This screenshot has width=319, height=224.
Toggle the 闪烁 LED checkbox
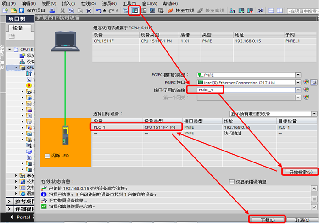click(x=47, y=156)
